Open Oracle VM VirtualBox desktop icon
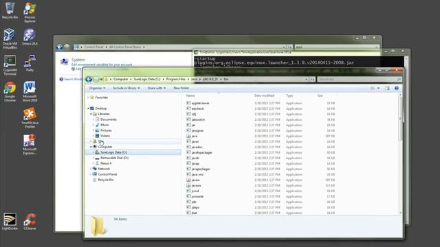440x247 pixels. point(10,38)
